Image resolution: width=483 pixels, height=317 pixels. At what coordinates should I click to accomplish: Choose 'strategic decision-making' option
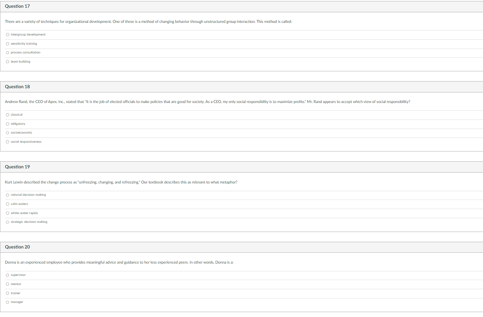click(7, 222)
